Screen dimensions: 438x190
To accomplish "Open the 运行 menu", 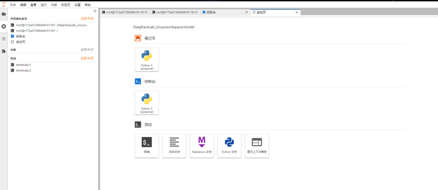I will [x=44, y=5].
